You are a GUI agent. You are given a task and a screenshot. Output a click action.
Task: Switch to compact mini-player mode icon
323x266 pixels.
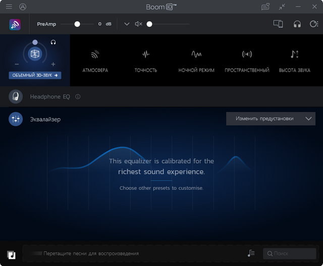tap(282, 7)
